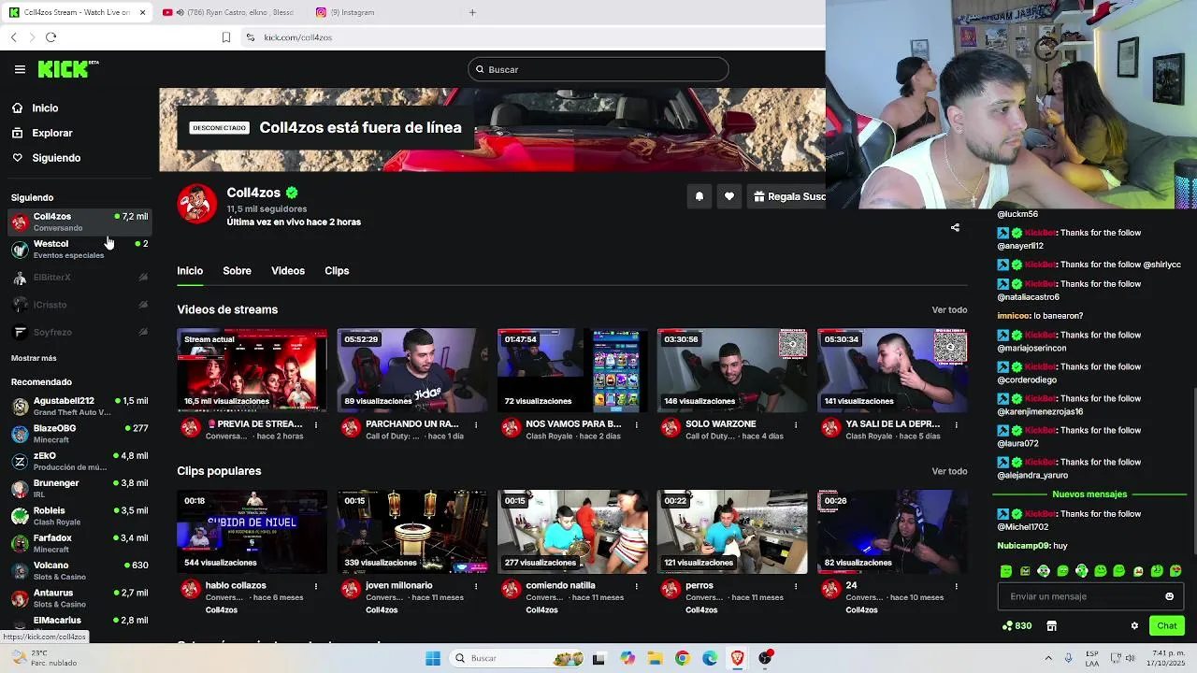Image resolution: width=1197 pixels, height=673 pixels.
Task: Click the heart follow icon
Action: (x=729, y=196)
